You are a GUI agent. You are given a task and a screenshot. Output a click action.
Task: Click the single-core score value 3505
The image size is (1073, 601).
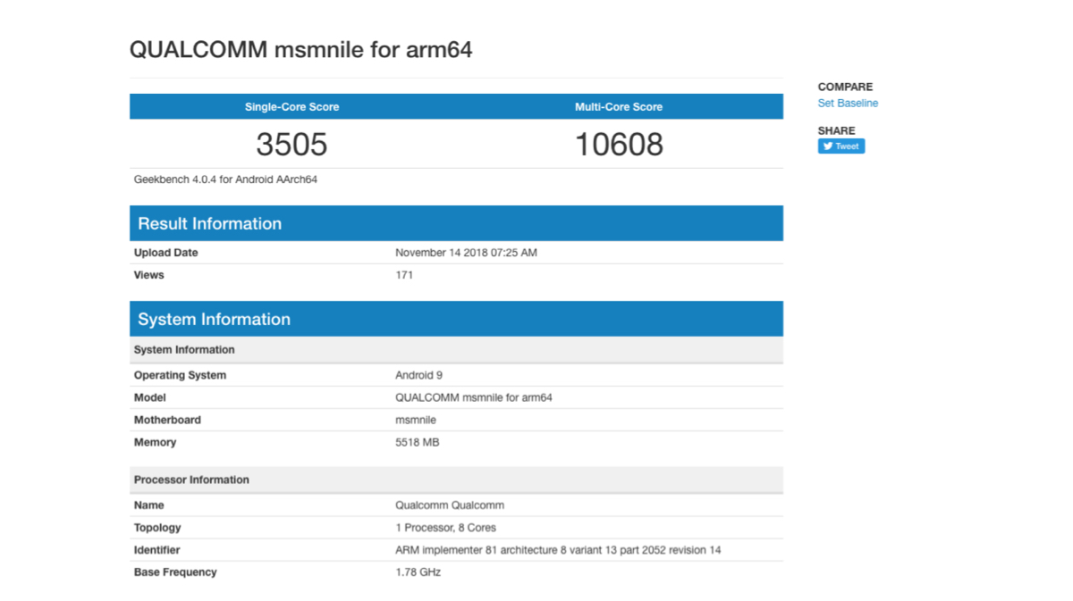[291, 144]
